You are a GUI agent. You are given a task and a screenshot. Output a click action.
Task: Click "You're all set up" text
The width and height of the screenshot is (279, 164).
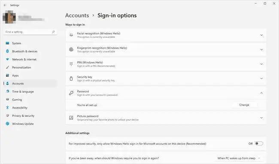coord(87,105)
